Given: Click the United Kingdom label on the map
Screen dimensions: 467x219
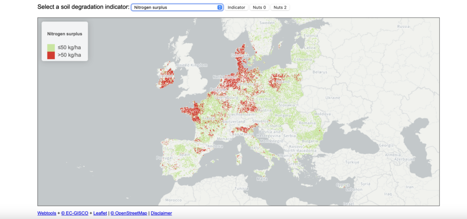Looking at the screenshot, I should 189,65.
